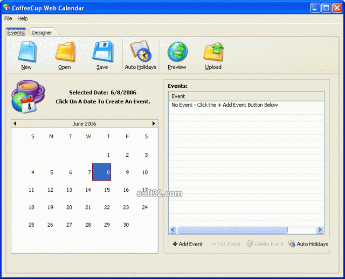
Task: Select June 1 on the calendar
Action: tap(108, 155)
